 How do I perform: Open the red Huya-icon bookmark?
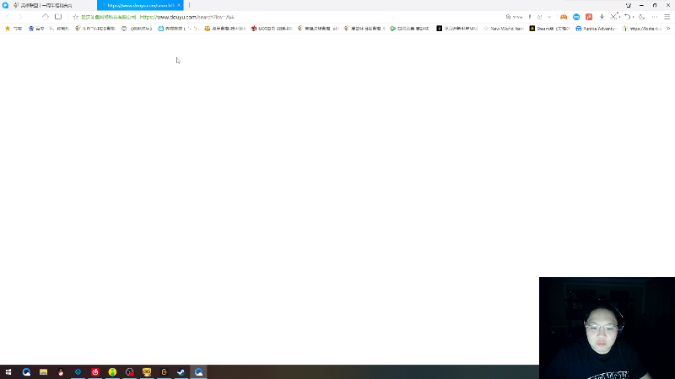(272, 29)
